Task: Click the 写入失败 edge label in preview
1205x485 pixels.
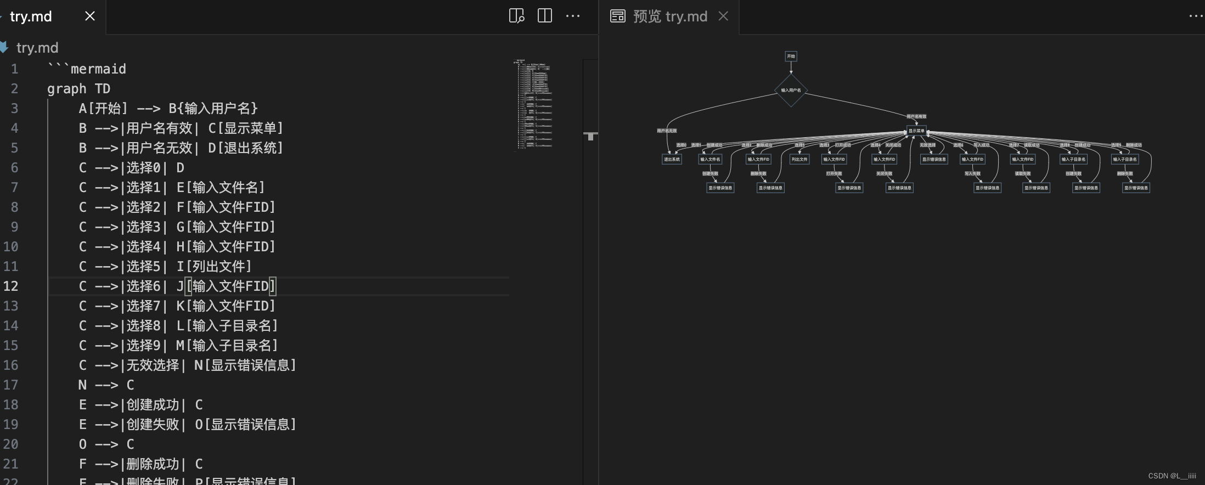Action: (972, 173)
